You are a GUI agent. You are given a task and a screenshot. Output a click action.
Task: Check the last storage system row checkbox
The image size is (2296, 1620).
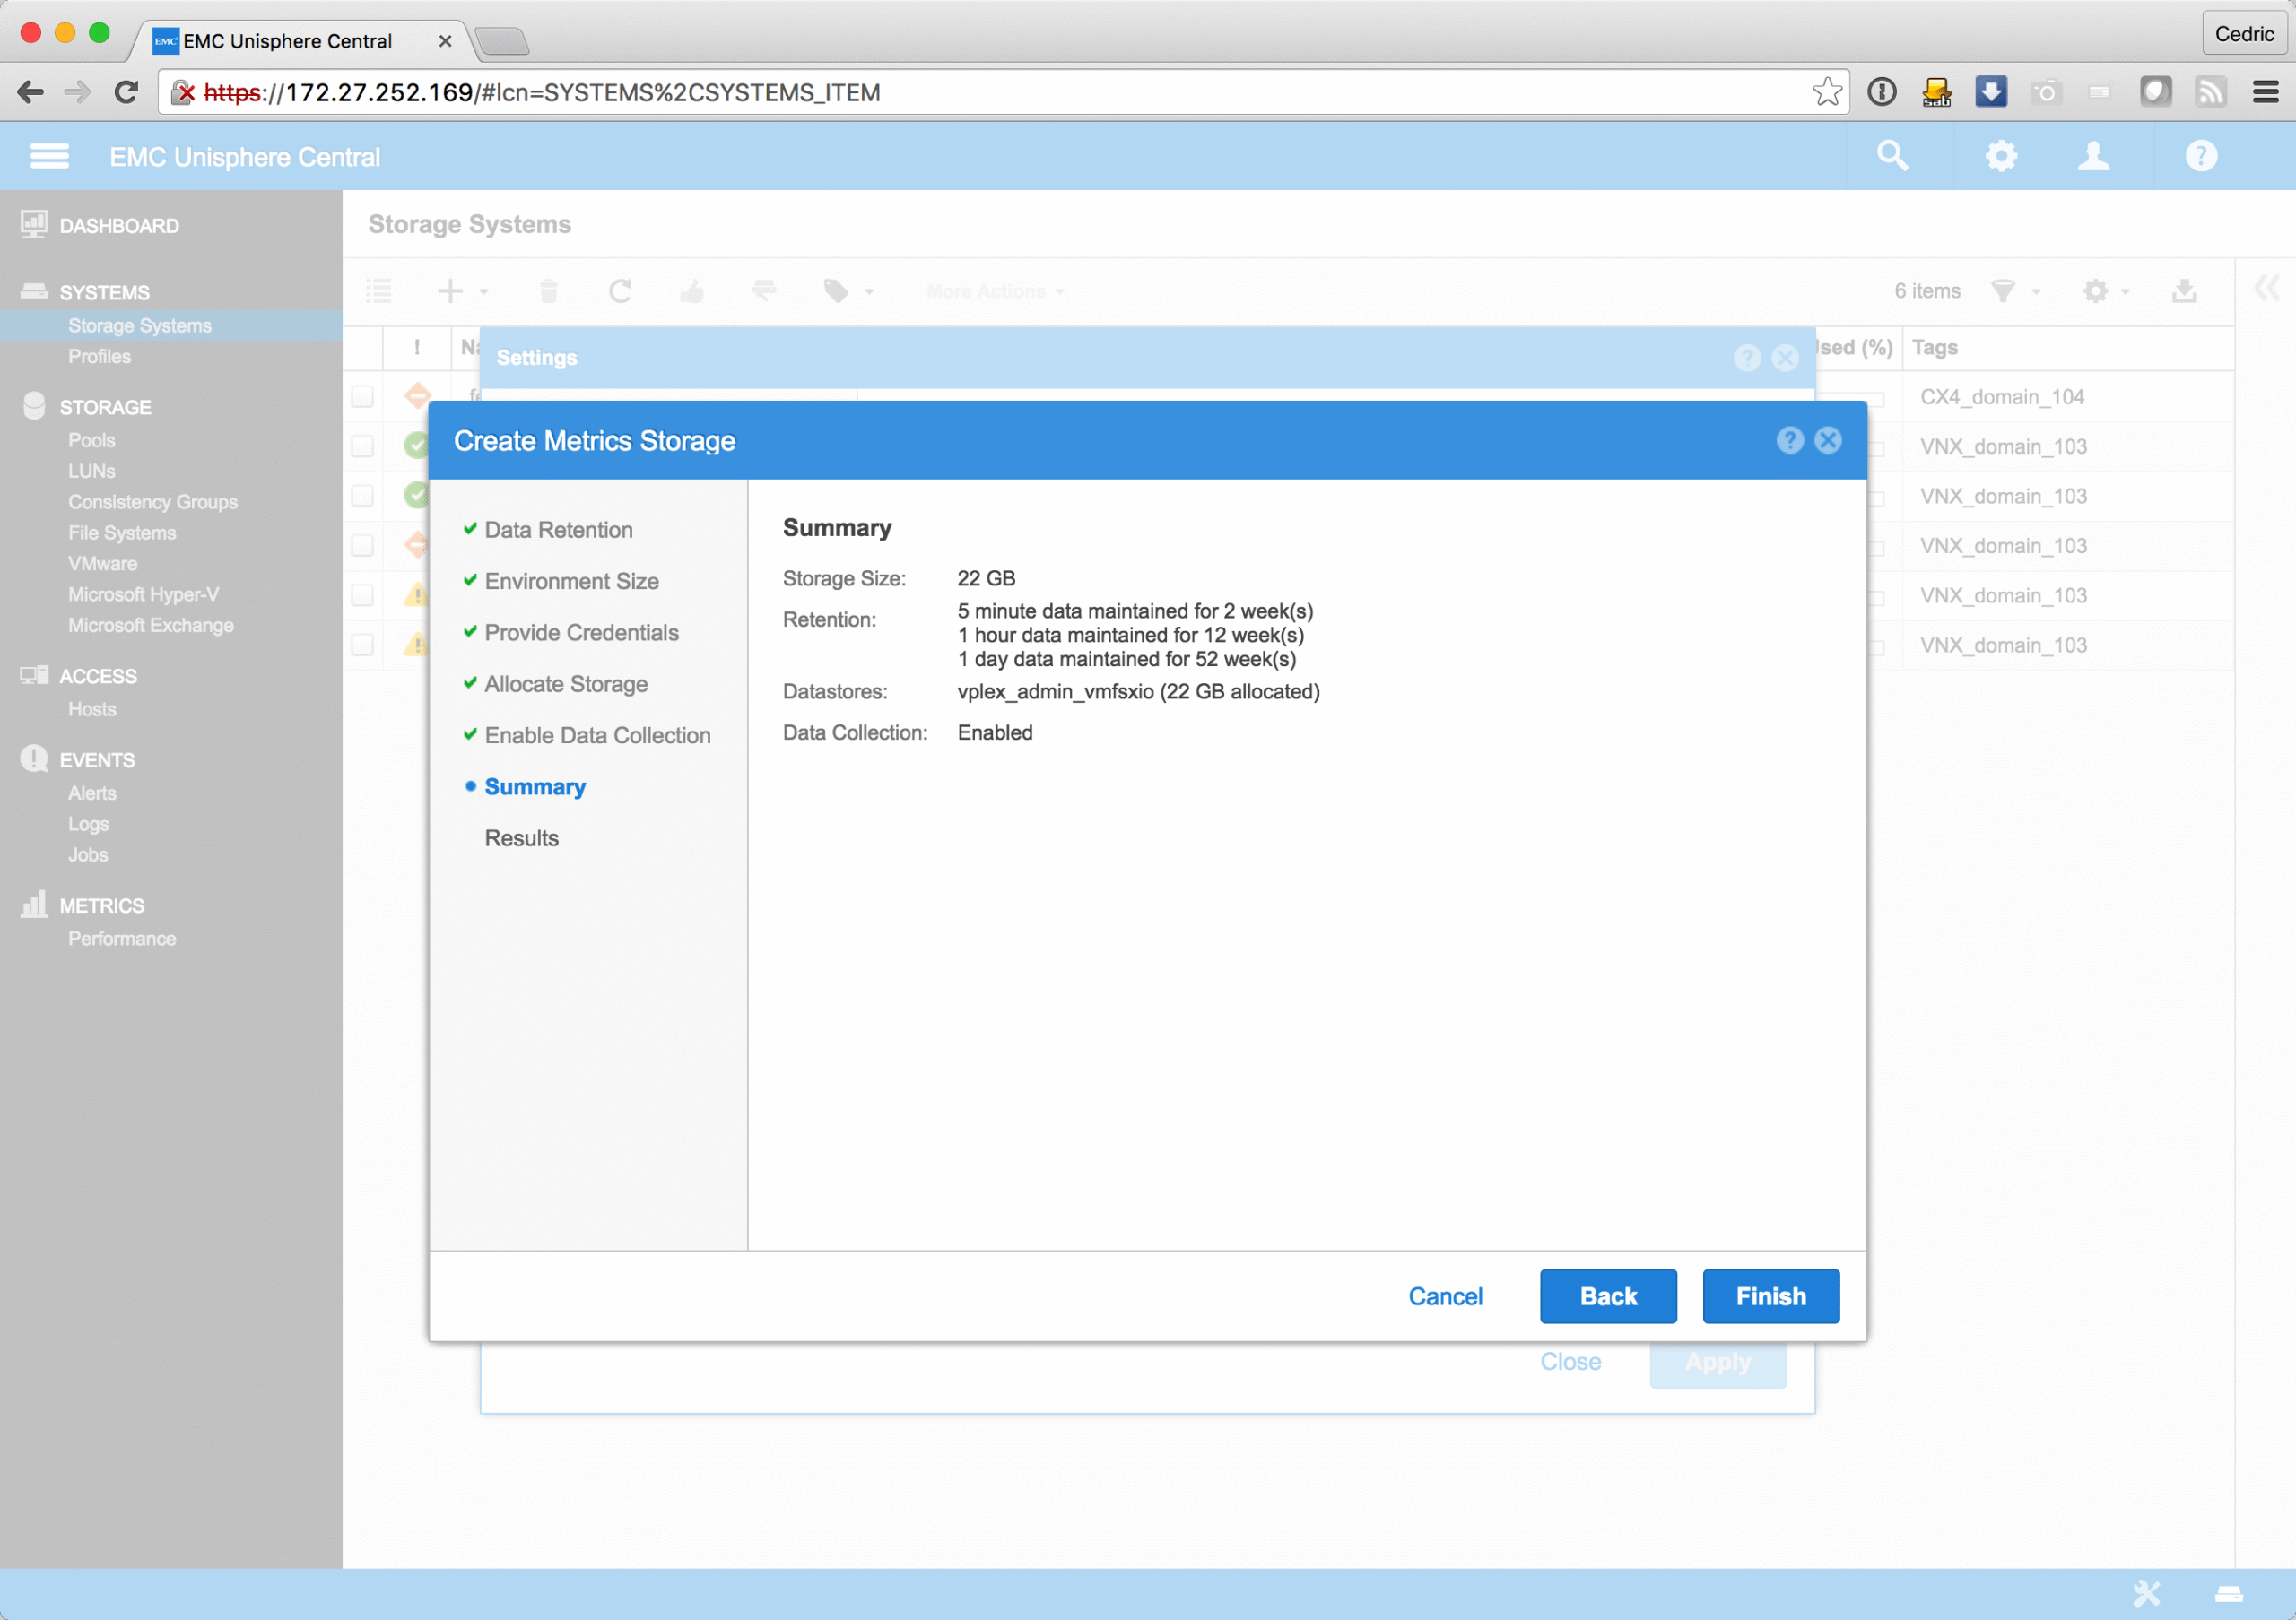click(363, 645)
